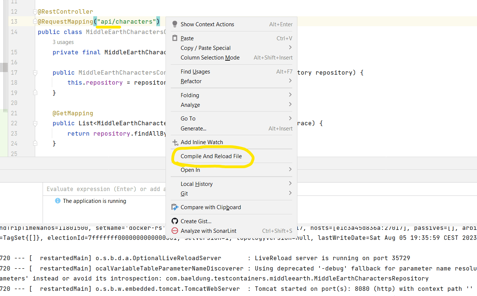Click the Paste clipboard icon
Screen dimensions: 477x296
(x=174, y=38)
